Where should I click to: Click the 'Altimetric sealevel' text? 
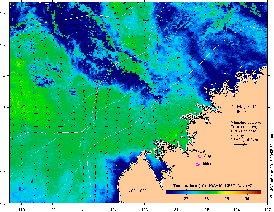pyautogui.click(x=246, y=123)
